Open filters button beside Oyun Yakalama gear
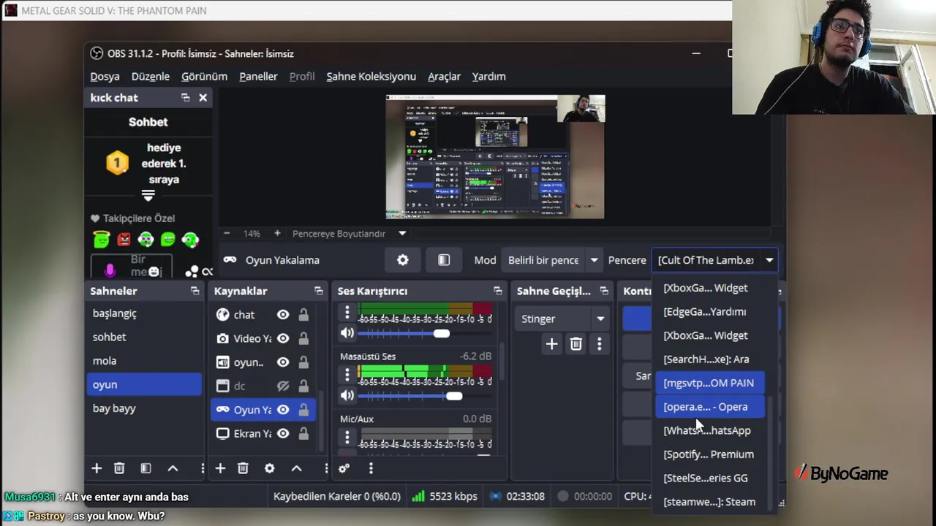This screenshot has width=936, height=526. [444, 260]
